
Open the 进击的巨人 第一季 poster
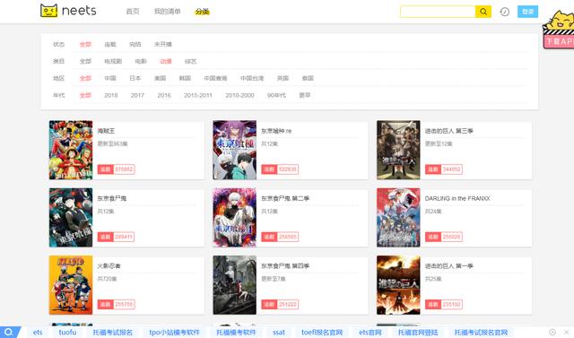[398, 285]
